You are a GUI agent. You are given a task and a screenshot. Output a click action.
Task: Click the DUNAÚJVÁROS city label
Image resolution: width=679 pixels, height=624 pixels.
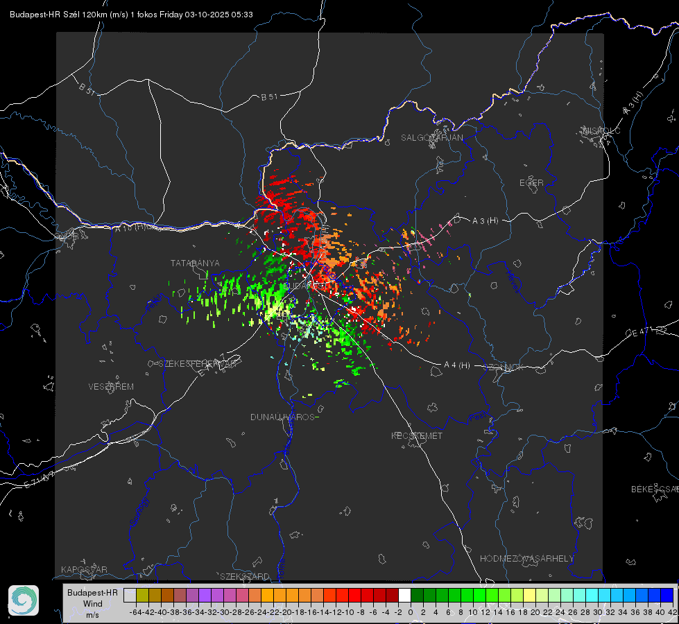pos(283,417)
